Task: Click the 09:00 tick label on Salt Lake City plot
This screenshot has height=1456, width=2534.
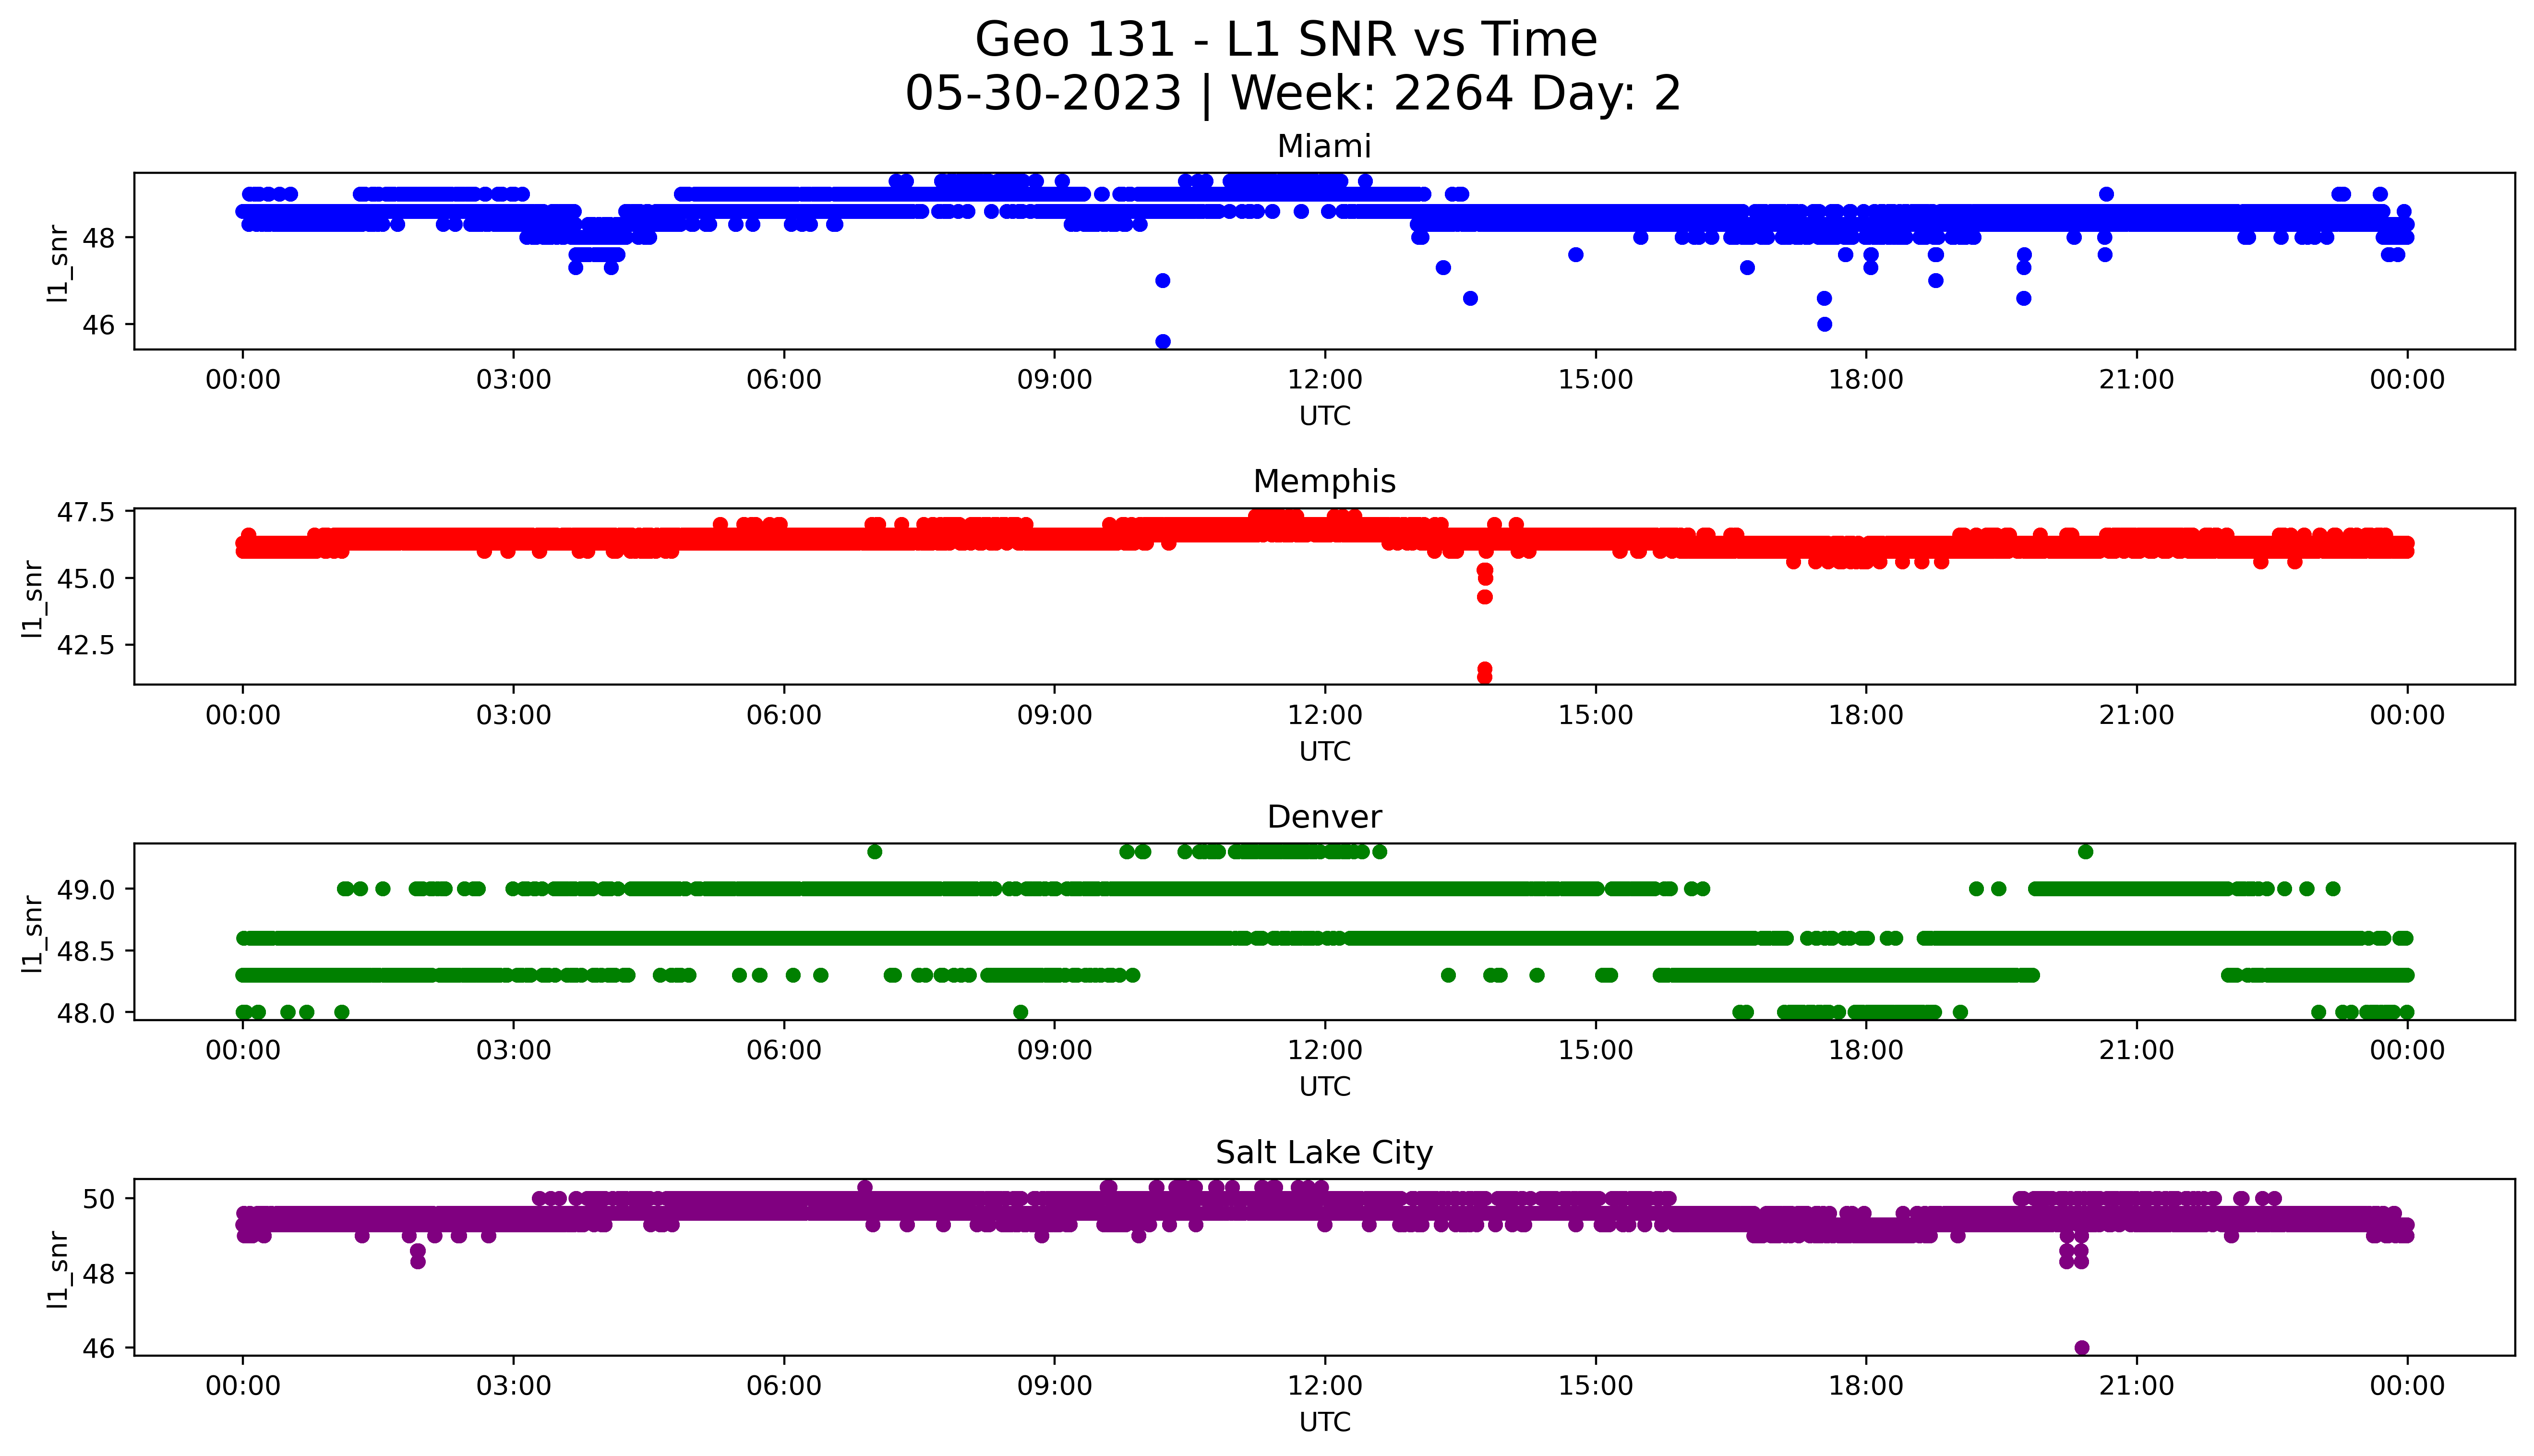Action: point(1055,1386)
